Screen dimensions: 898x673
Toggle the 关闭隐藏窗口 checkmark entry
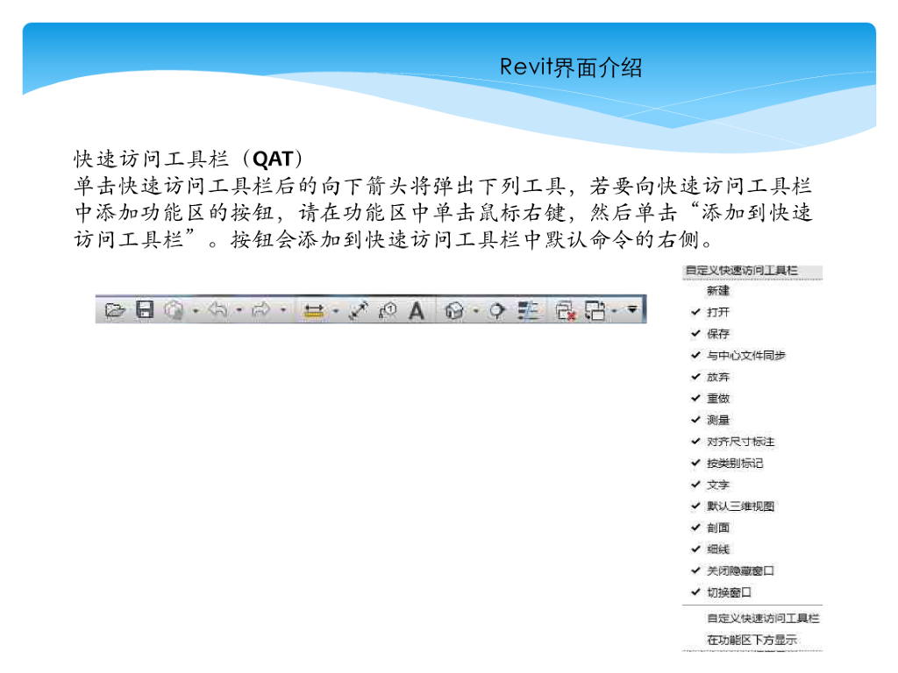732,570
